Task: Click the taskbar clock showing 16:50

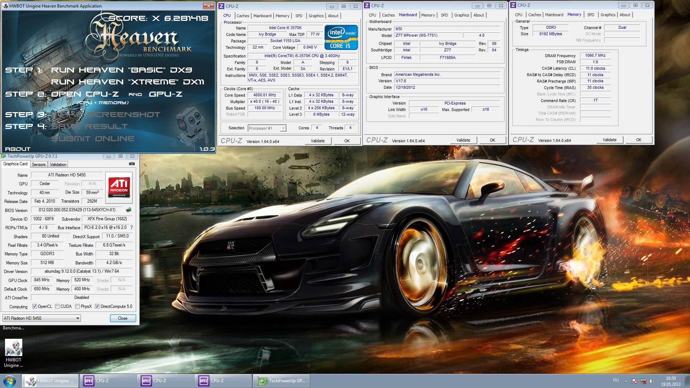Action: (671, 381)
